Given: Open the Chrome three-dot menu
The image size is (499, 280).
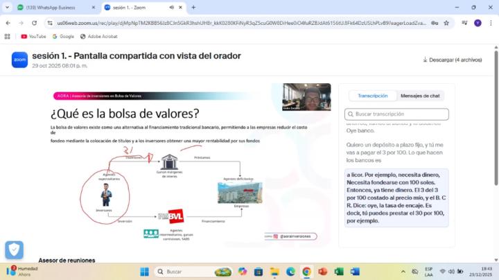Looking at the screenshot, I should point(491,23).
